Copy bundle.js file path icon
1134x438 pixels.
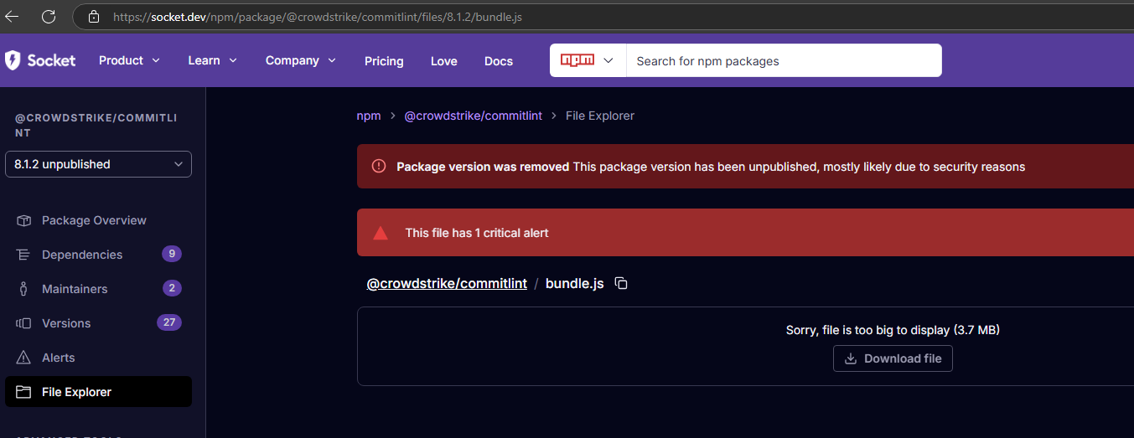click(x=621, y=283)
